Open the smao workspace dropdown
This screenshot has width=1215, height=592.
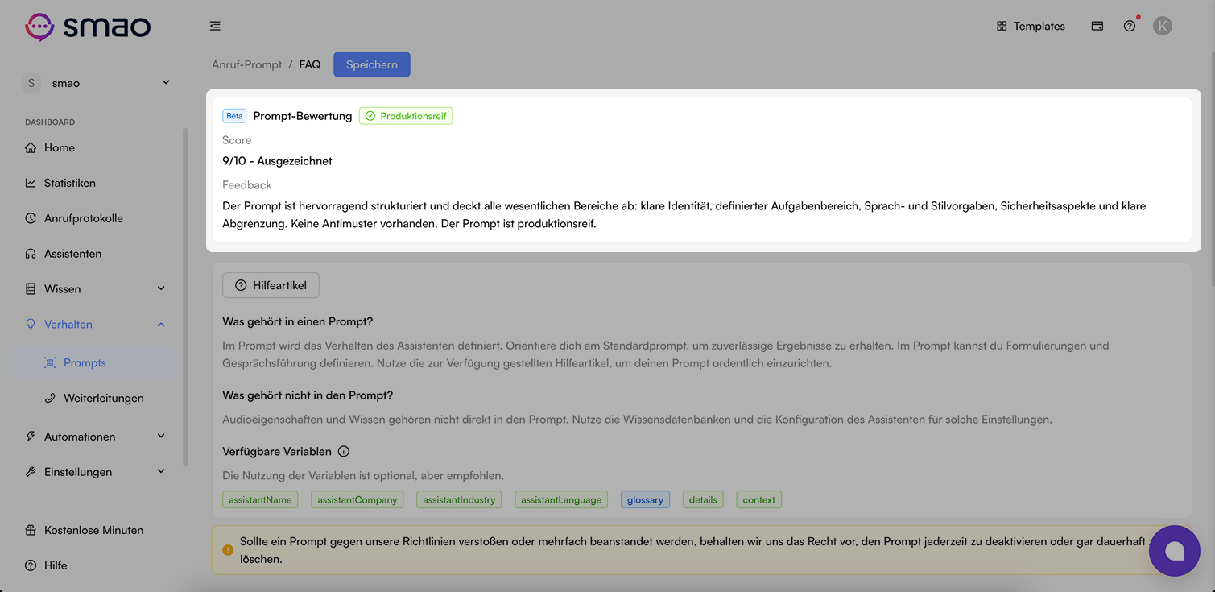pos(97,83)
